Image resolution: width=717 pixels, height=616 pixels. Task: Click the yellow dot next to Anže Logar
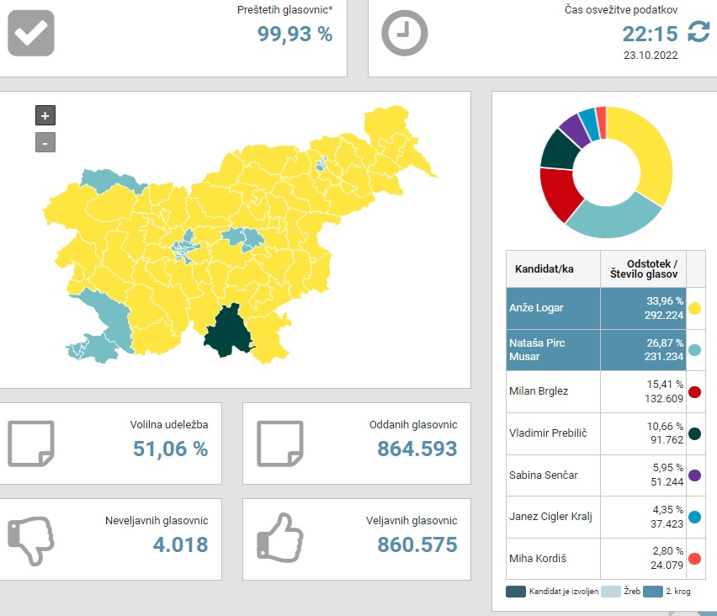[x=695, y=308]
